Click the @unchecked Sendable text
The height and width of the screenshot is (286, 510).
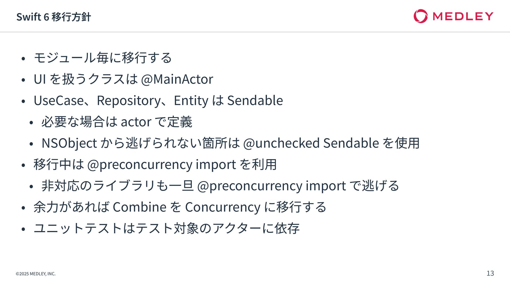point(311,143)
